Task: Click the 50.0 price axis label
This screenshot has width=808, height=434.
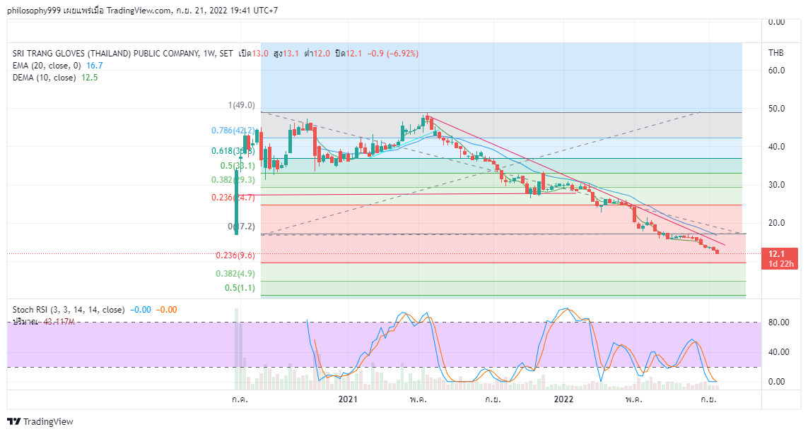Action: coord(777,109)
